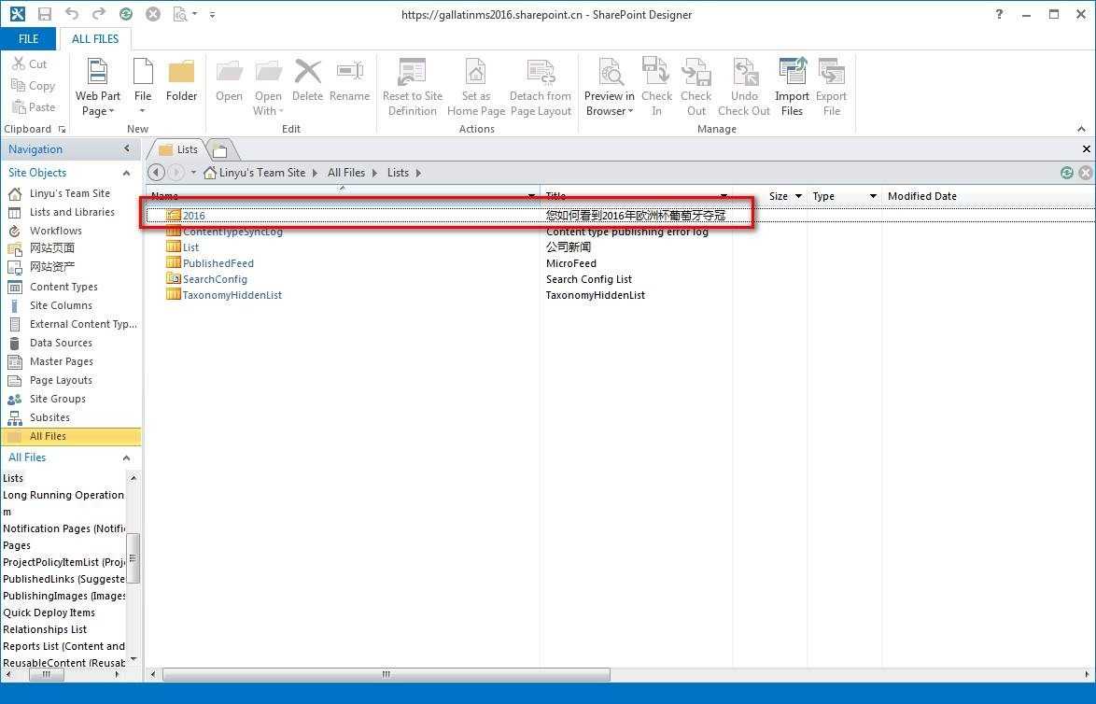Select the ContentTypeSyncLog list
Image resolution: width=1096 pixels, height=704 pixels.
tap(232, 232)
